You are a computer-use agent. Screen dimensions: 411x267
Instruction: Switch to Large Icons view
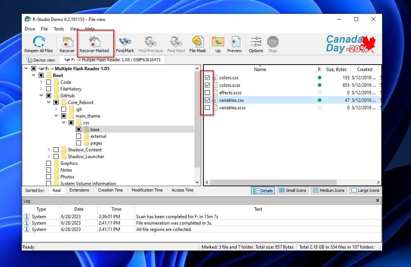(x=365, y=190)
